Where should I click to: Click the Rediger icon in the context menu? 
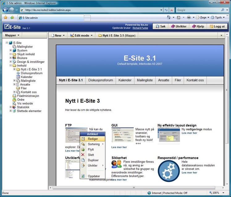(x=83, y=139)
